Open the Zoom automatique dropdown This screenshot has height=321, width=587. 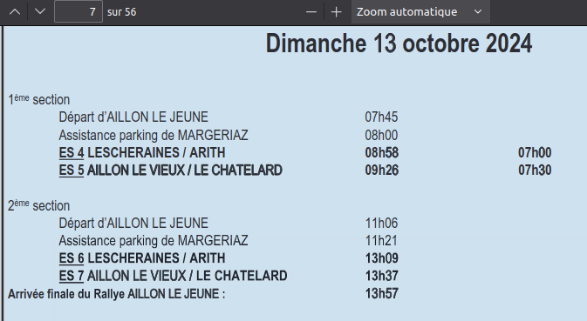coord(420,12)
